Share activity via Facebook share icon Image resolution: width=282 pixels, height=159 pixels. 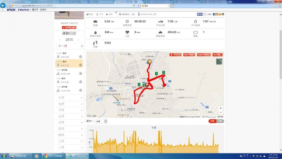click(x=214, y=14)
